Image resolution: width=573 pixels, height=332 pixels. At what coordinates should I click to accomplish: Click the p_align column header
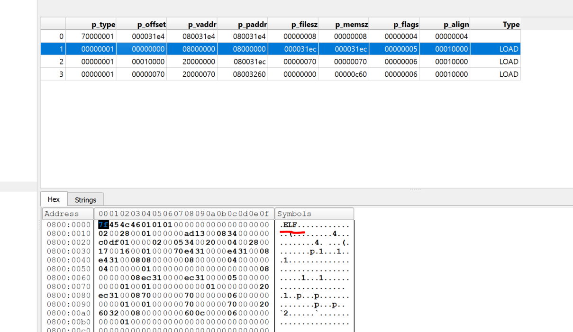[456, 24]
